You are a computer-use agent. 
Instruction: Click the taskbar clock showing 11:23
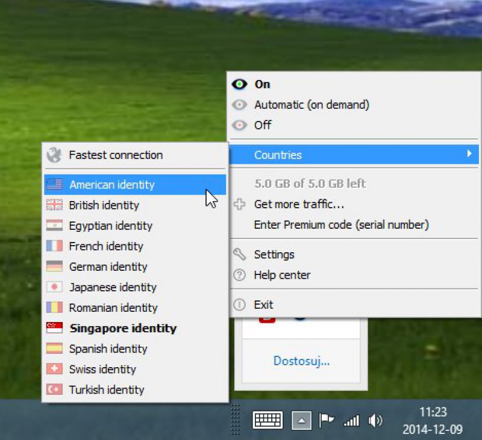[x=433, y=412]
